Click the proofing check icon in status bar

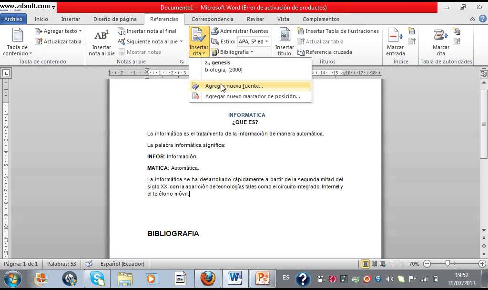(89, 264)
